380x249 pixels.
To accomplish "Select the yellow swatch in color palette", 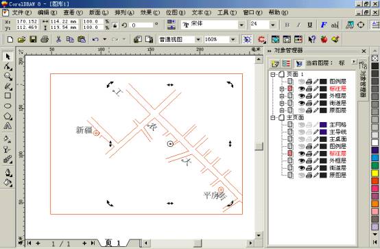I will [x=375, y=173].
